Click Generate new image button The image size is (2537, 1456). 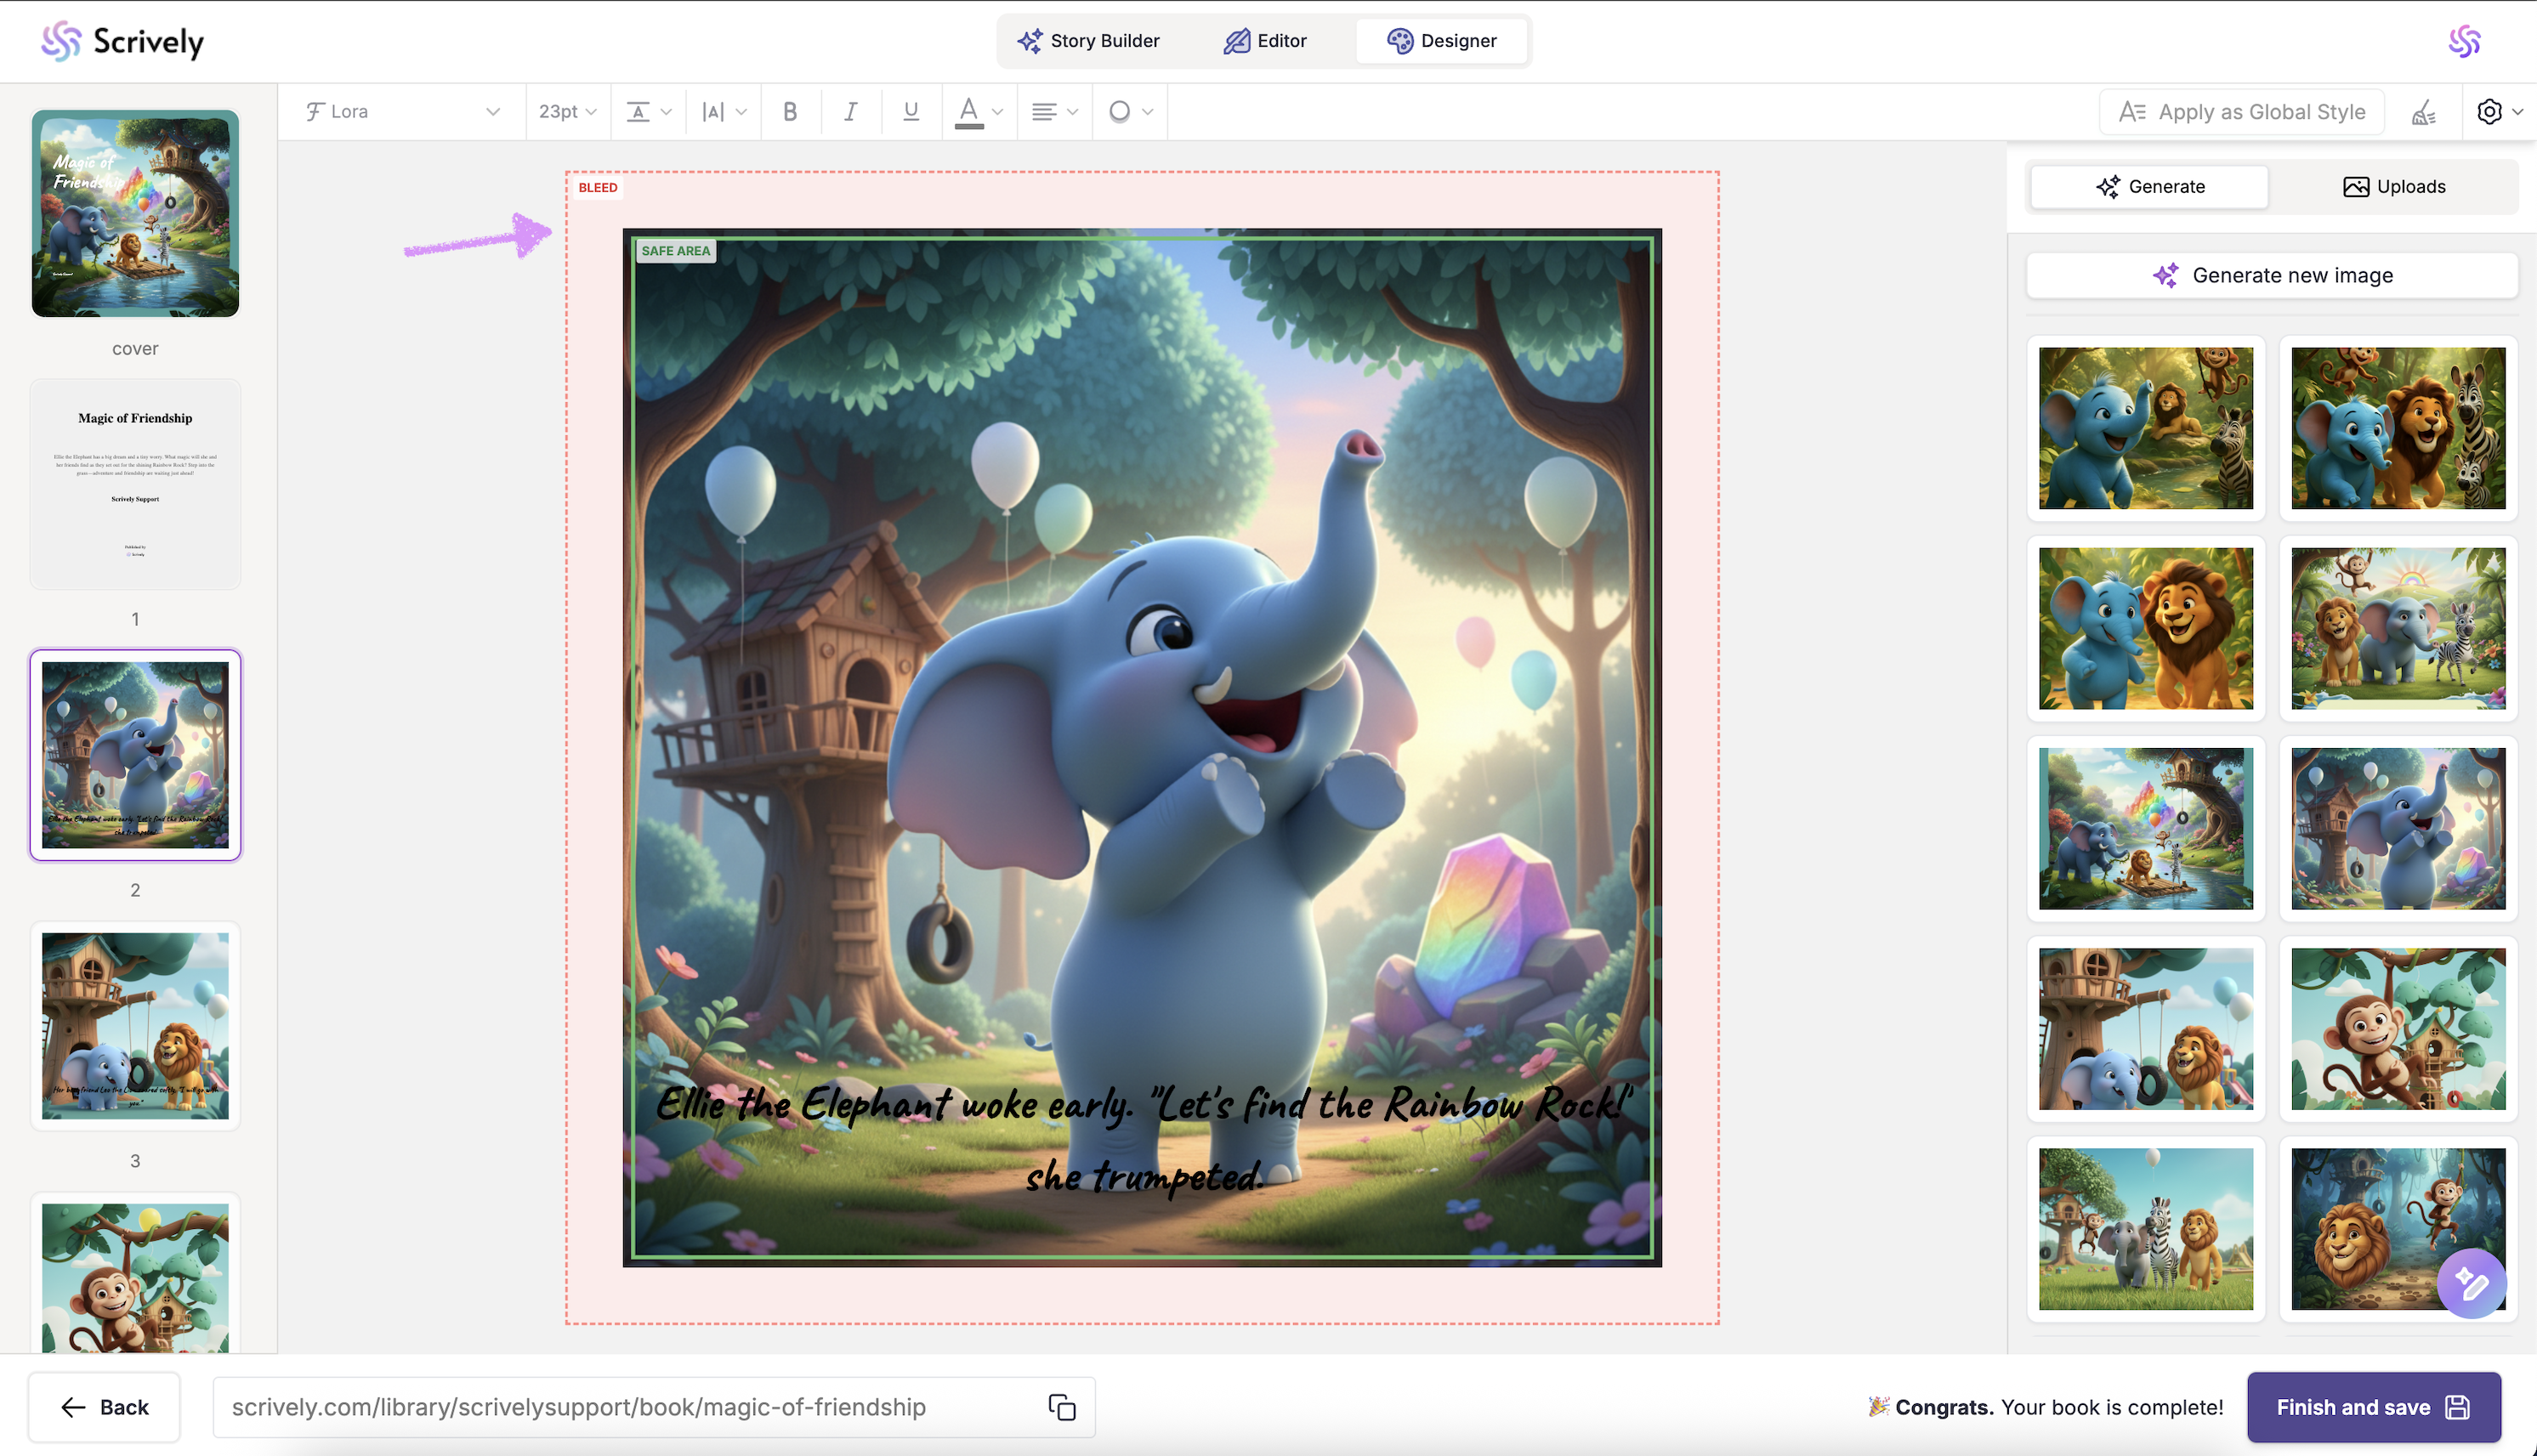pyautogui.click(x=2271, y=275)
